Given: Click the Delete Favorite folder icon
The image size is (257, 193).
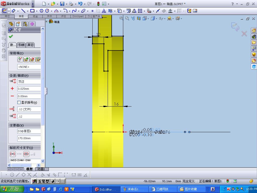Looking at the screenshot, I should [32, 59].
